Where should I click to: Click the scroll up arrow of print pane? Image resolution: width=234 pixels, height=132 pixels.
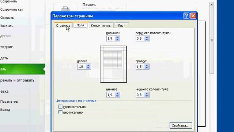(211, 5)
